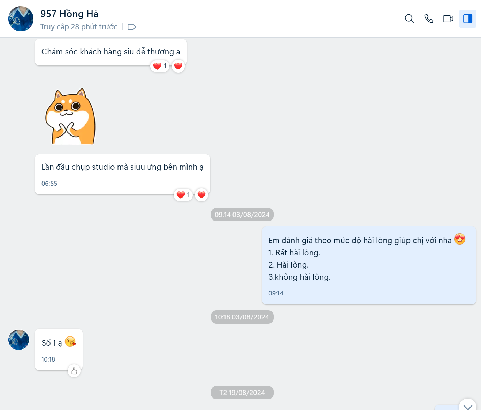Click the '09:14 03/08/2024' timestamp marker

click(x=242, y=215)
